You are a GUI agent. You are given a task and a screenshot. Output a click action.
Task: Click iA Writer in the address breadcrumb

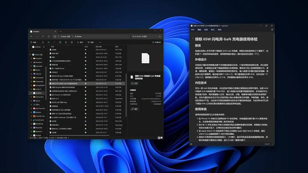coord(78,36)
